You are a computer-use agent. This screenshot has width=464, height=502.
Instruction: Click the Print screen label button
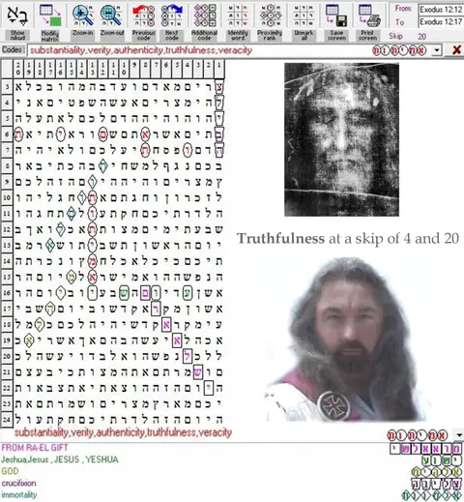367,36
